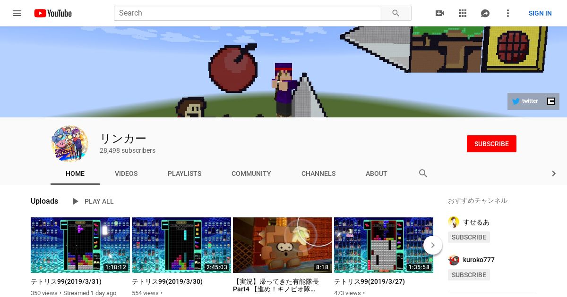Open the YouTube apps grid icon
567x297 pixels.
pos(463,13)
